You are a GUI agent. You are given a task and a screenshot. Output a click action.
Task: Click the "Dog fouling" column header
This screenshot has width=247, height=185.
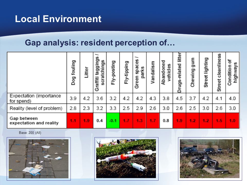[x=73, y=73]
